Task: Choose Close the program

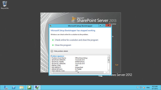Action: pos(63,45)
